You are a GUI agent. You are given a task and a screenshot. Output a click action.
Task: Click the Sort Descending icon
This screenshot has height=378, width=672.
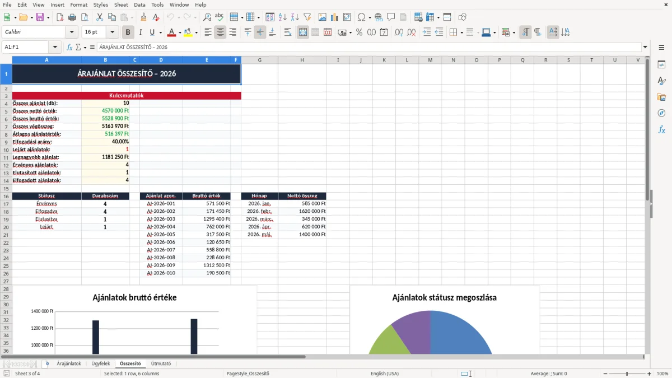[295, 17]
